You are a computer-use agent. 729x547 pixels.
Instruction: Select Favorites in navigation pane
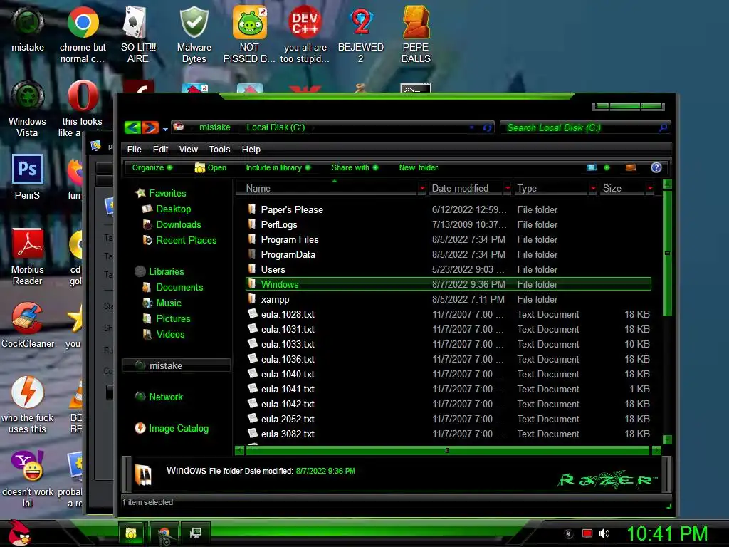[160, 193]
